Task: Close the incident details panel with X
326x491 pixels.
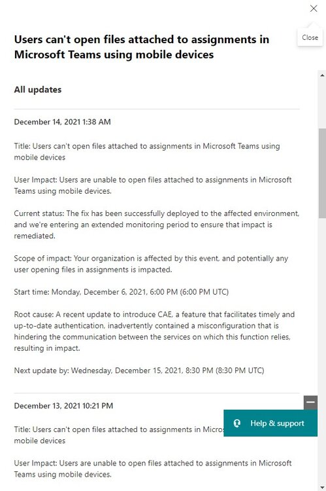Action: coord(314,9)
